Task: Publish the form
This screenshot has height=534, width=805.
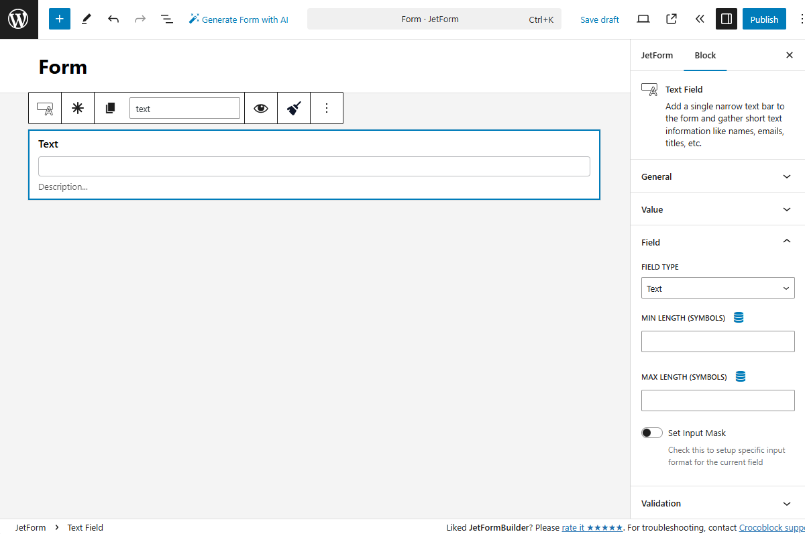Action: coord(764,19)
